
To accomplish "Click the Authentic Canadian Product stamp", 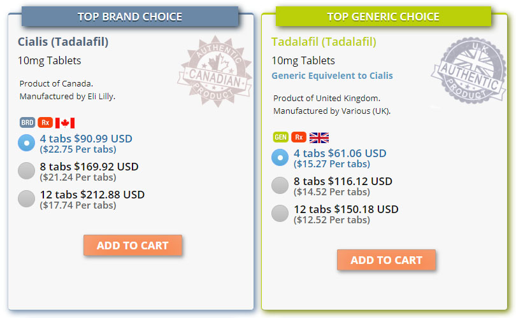I will pos(215,71).
